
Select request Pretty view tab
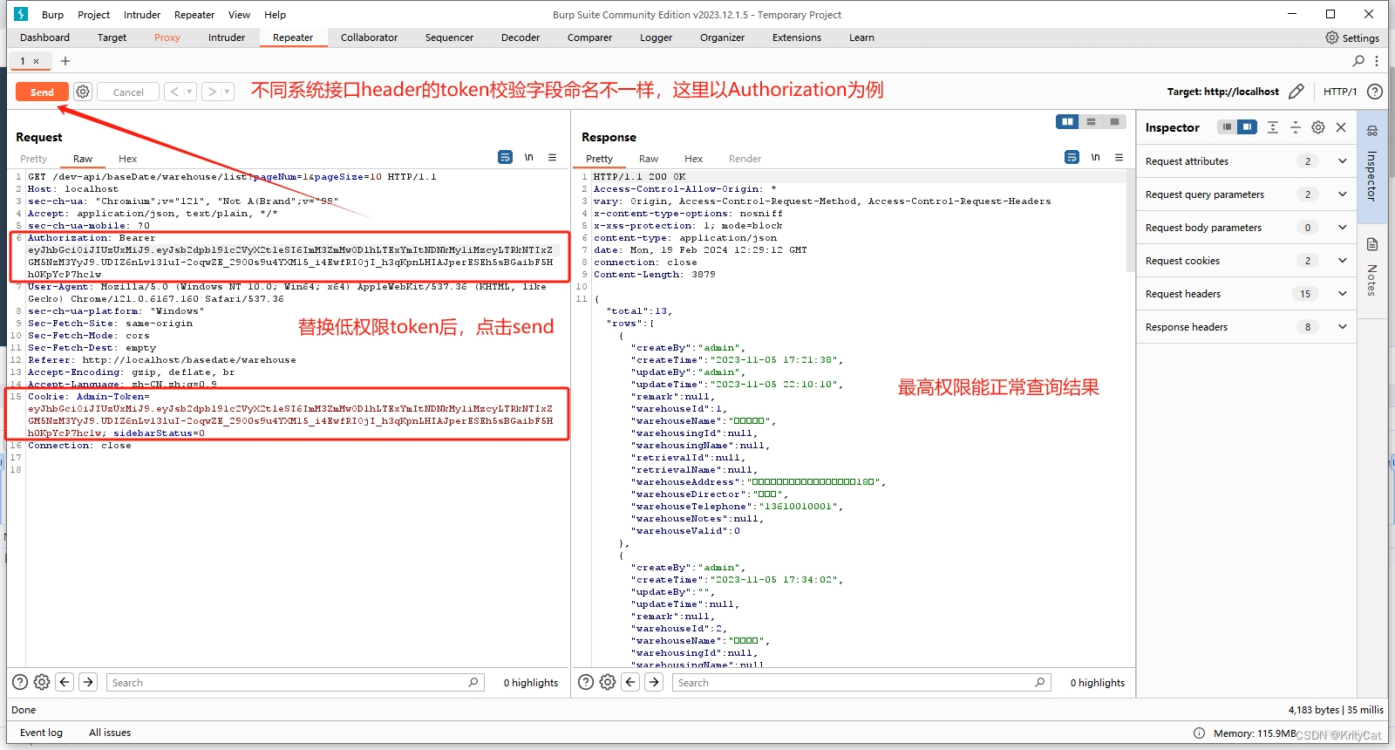34,159
